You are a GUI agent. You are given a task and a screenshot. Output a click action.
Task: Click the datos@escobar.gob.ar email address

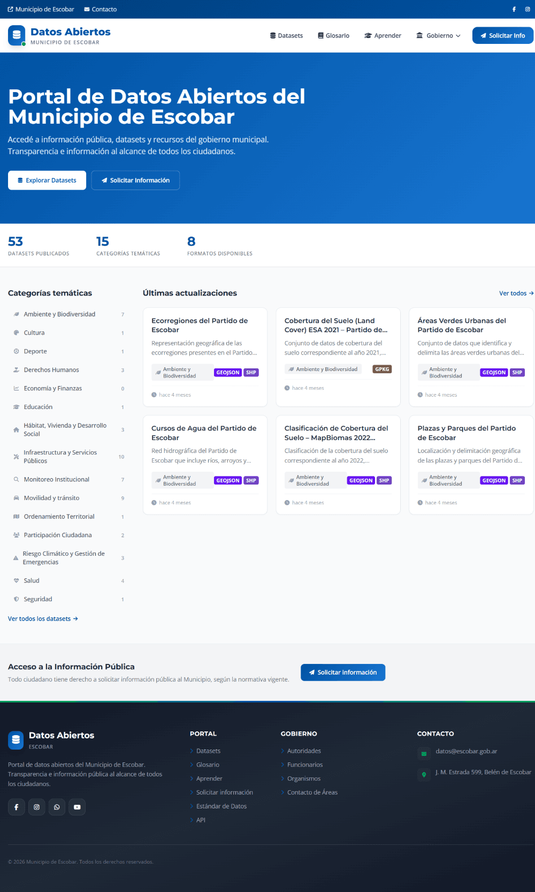click(467, 751)
